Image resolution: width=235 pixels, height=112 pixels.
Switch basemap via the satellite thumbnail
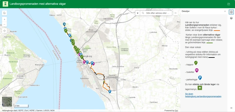[7, 102]
